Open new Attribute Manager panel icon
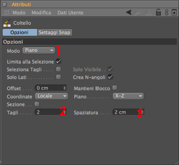Viewport: 179px width, 165px height. coord(174,12)
